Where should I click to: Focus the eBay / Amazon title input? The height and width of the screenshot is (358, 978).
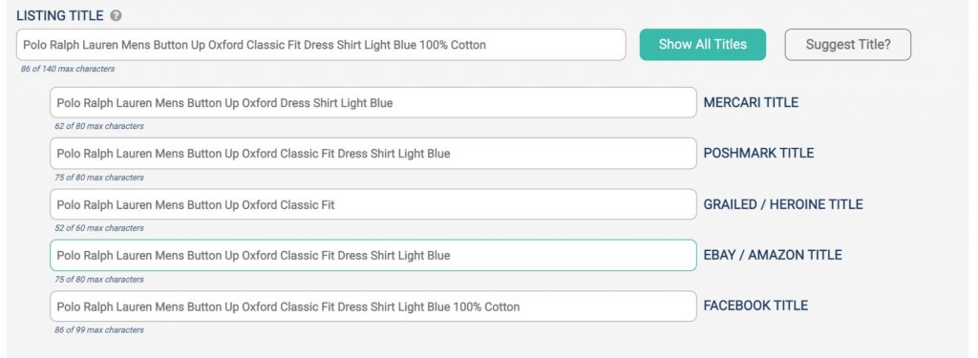(x=373, y=255)
